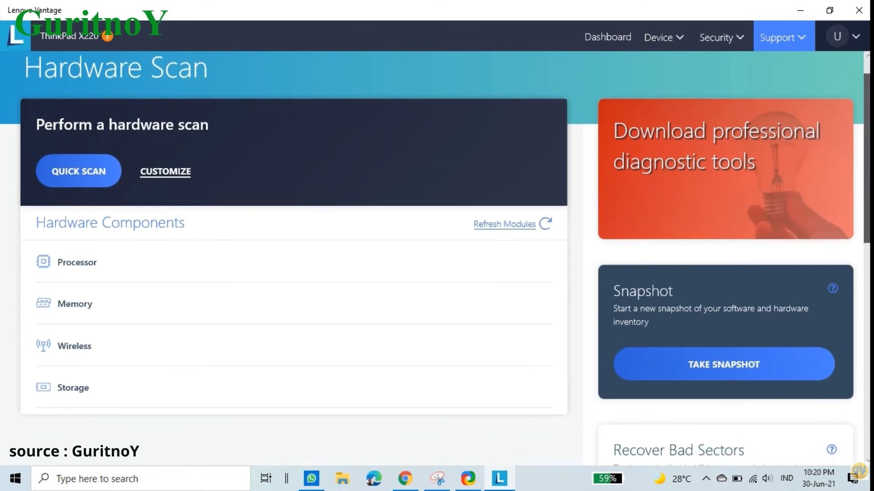The width and height of the screenshot is (874, 491).
Task: Click the 28°C weather widget
Action: click(x=672, y=479)
